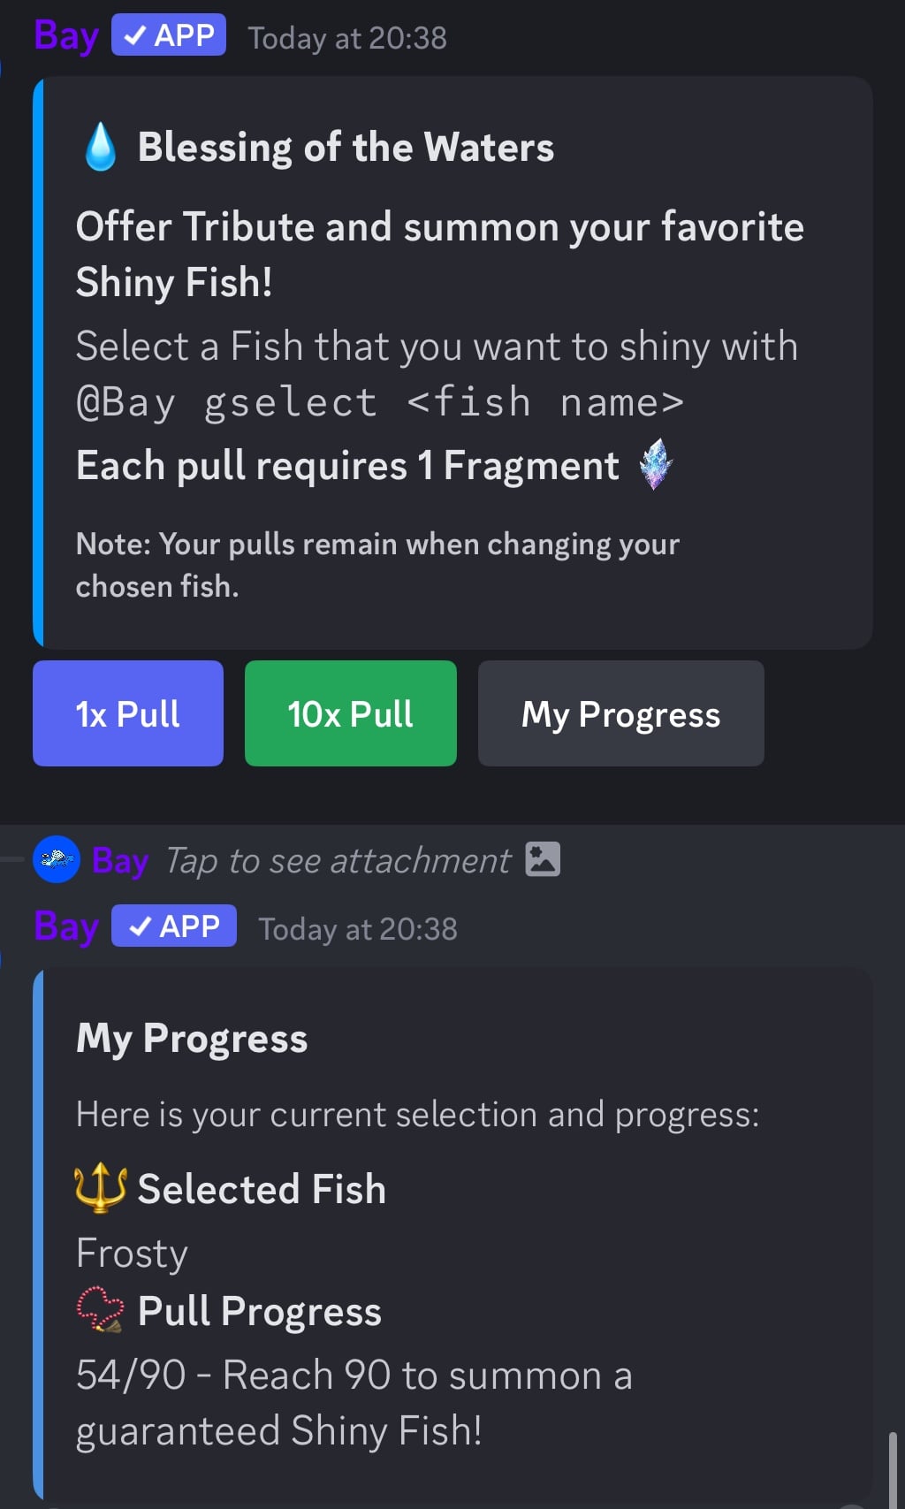This screenshot has width=905, height=1509.
Task: Tap the Fragment crystal emoji
Action: click(656, 465)
